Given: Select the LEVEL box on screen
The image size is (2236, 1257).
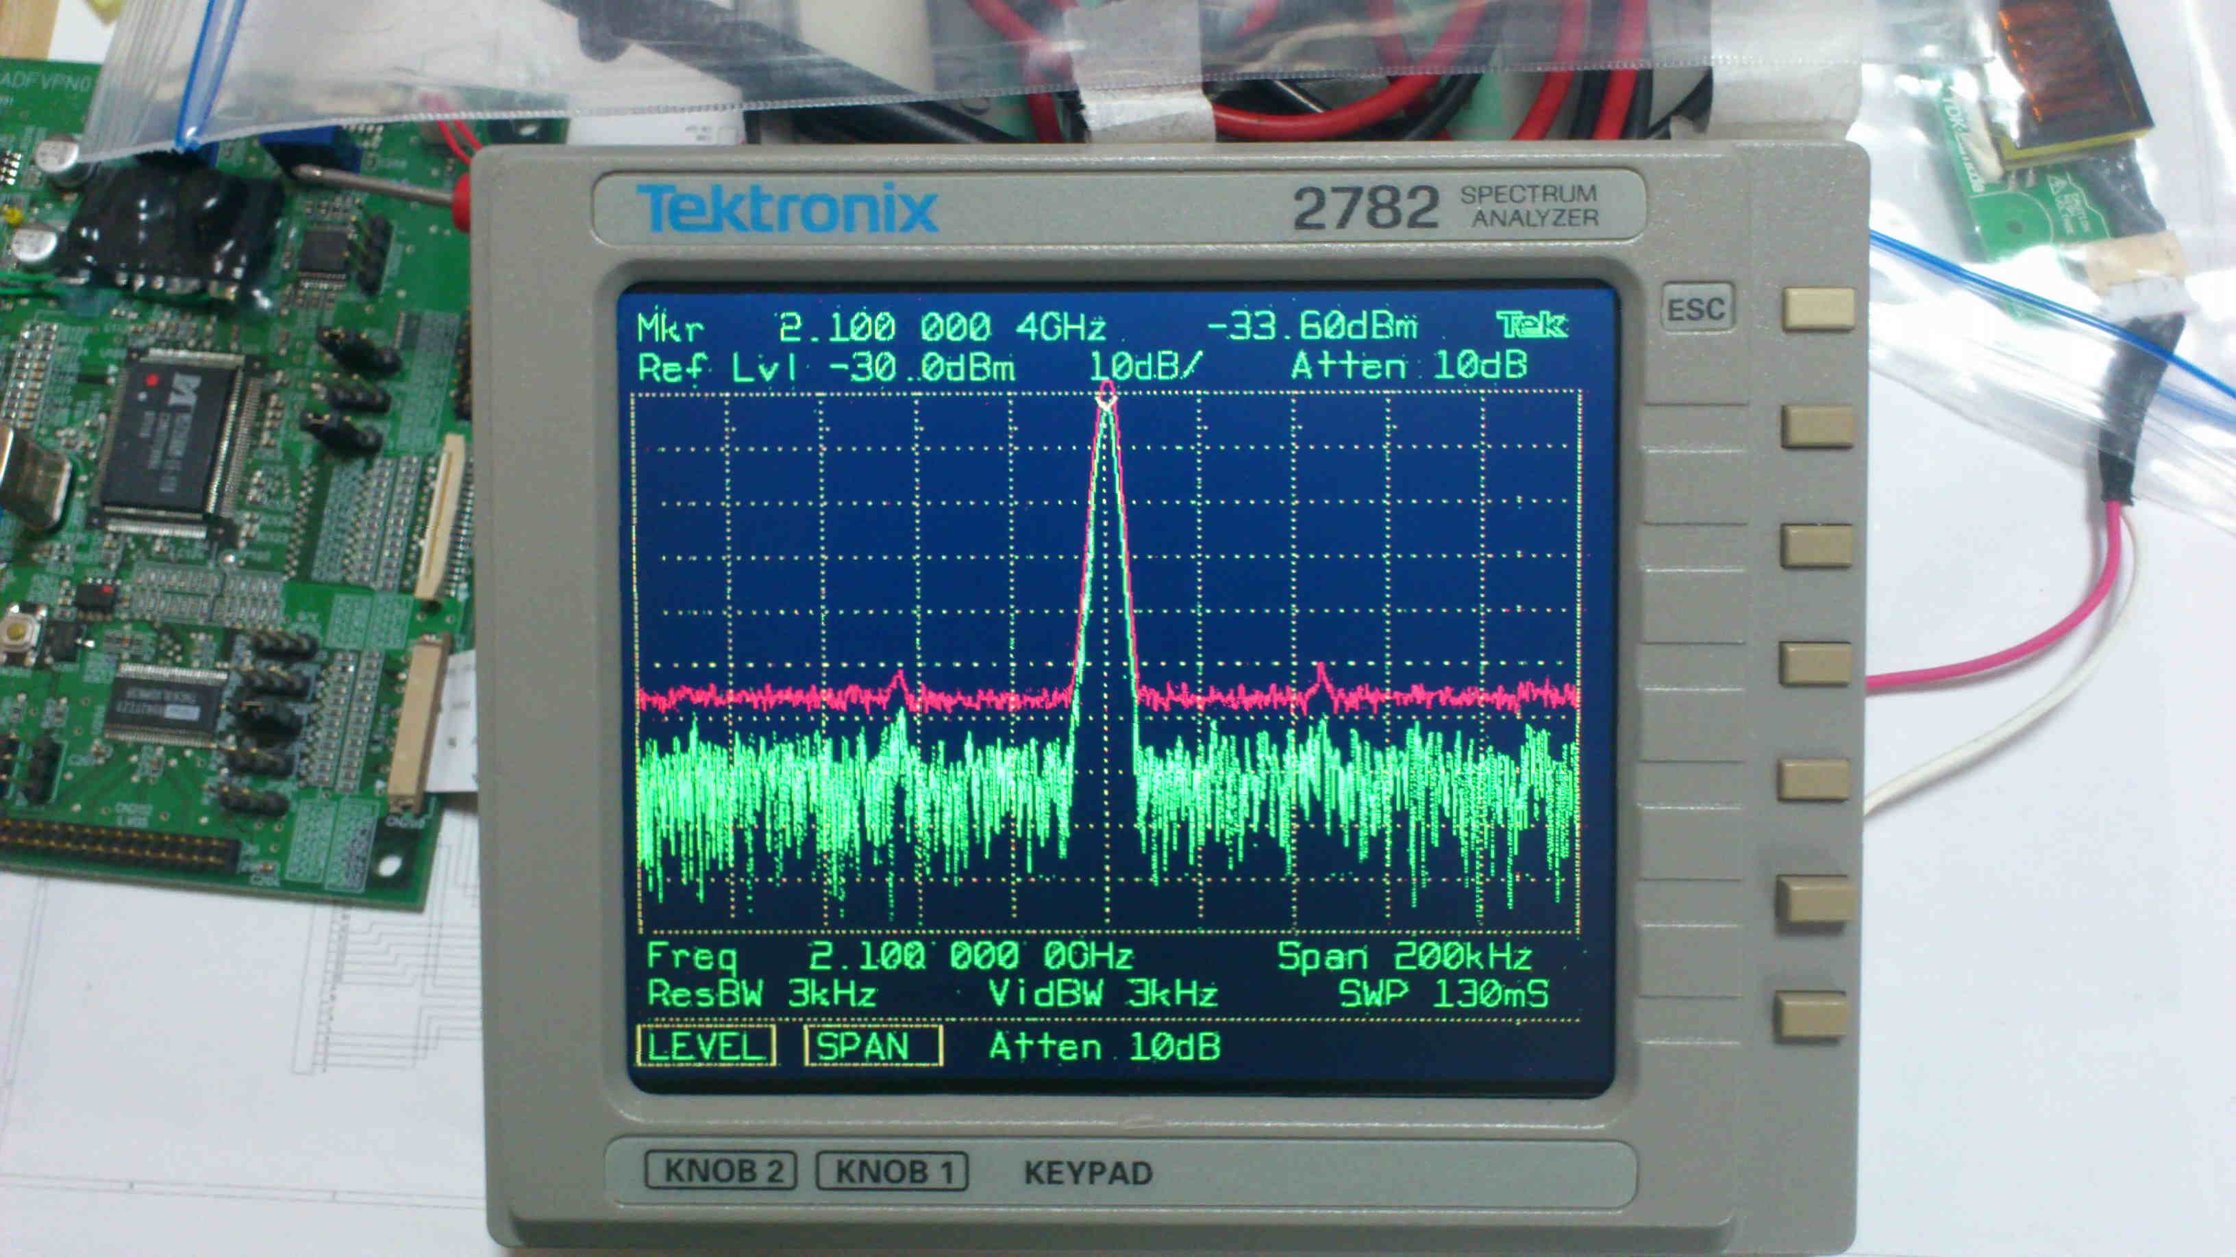Looking at the screenshot, I should (x=706, y=1045).
